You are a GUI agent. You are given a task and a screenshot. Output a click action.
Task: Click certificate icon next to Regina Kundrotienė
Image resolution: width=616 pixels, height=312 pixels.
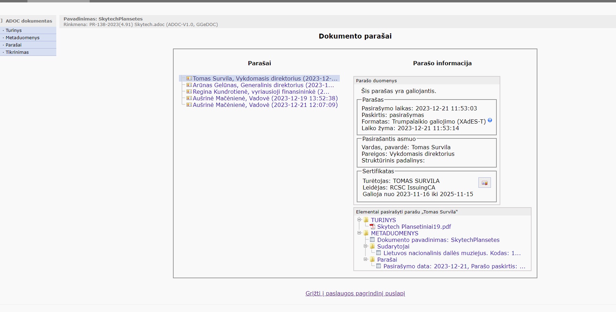tap(189, 92)
